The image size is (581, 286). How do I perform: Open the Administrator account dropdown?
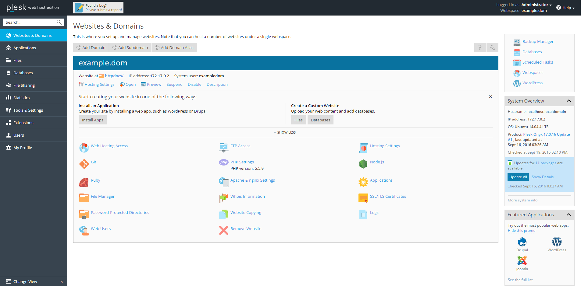point(536,5)
